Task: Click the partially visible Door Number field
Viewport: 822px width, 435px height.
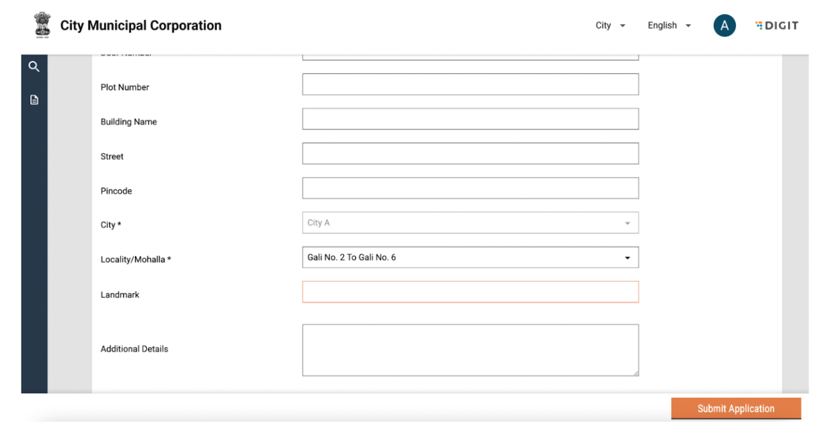Action: pos(470,57)
